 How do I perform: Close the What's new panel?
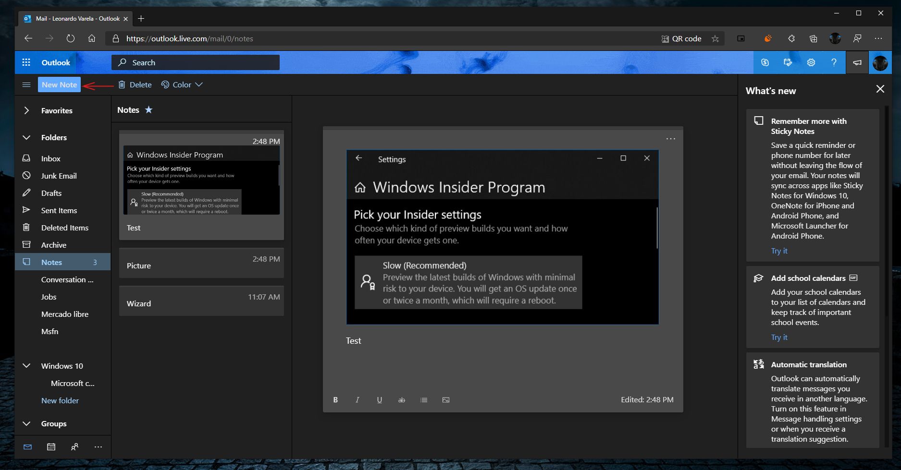[880, 89]
